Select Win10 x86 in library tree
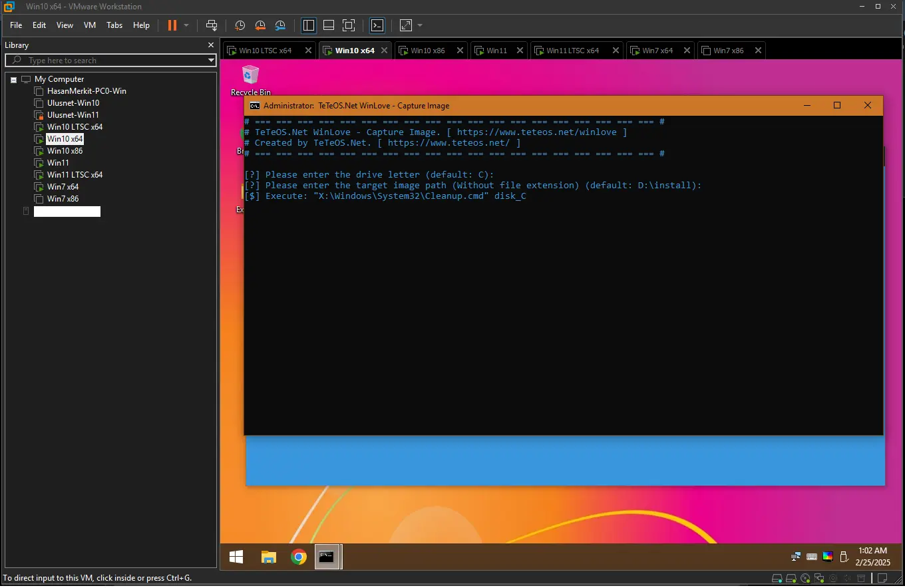 65,151
